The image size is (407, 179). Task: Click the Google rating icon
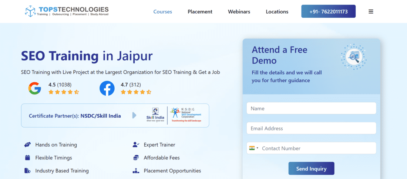tap(35, 88)
